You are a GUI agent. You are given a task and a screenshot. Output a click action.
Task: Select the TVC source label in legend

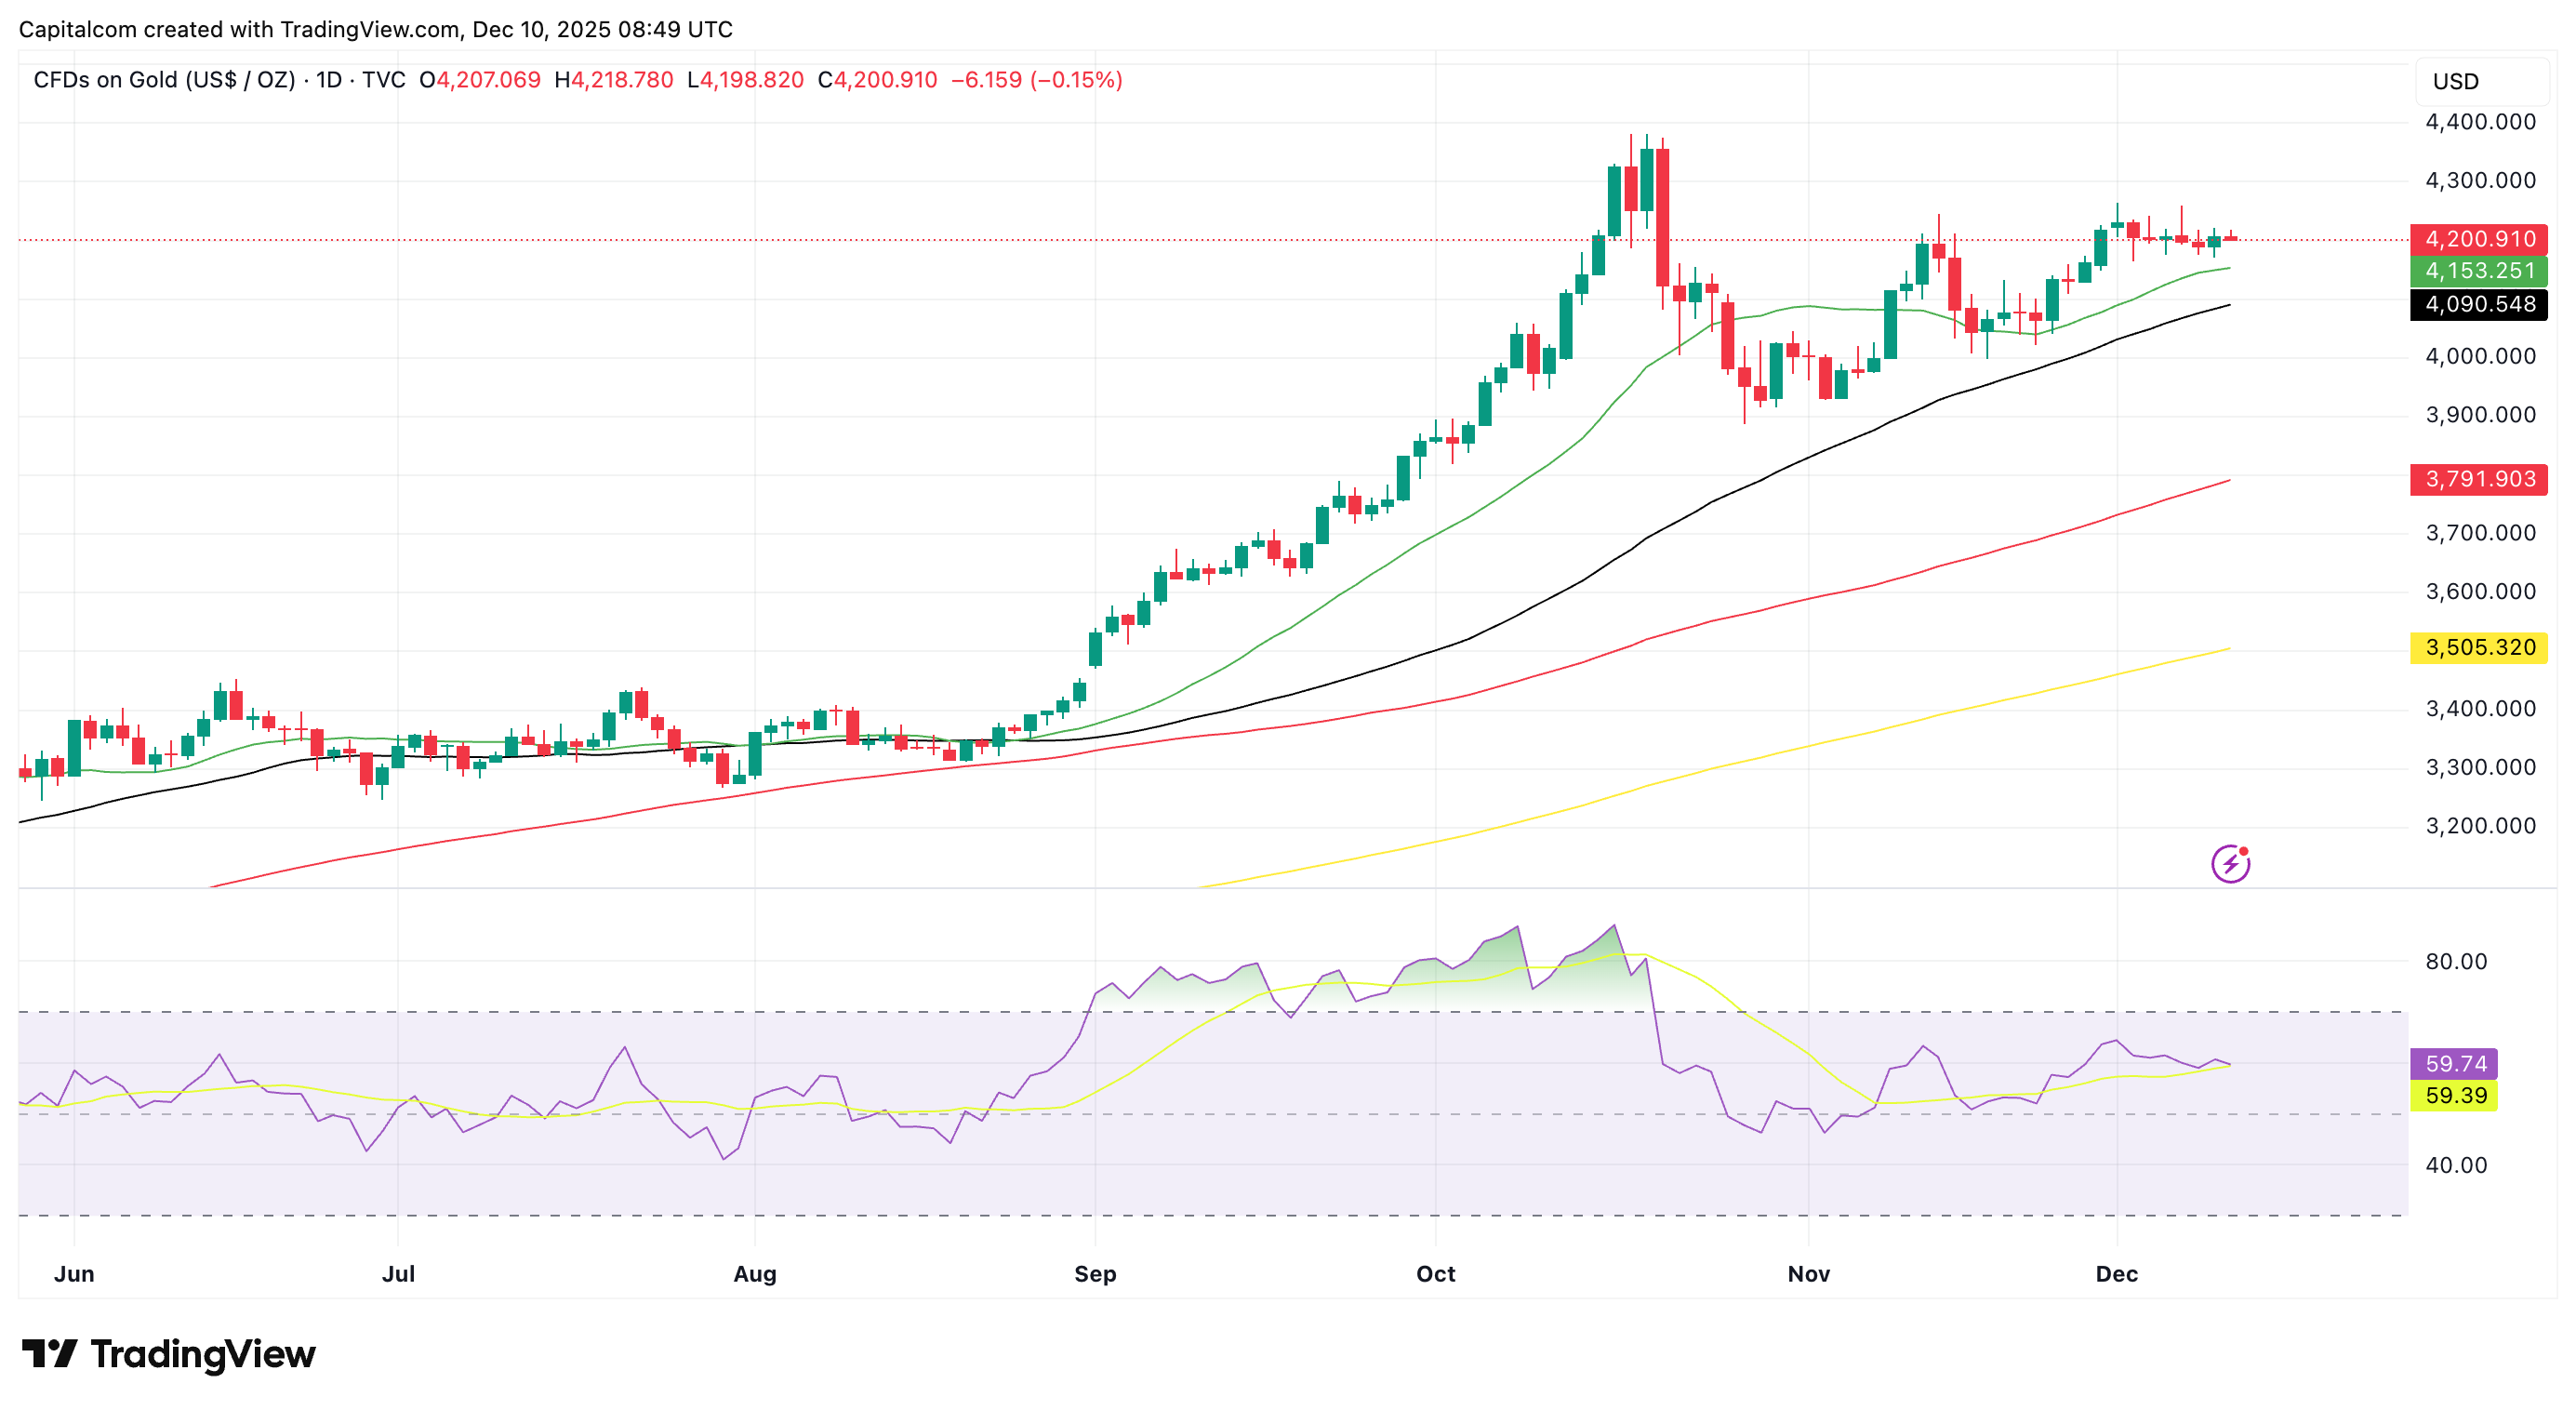coord(383,80)
